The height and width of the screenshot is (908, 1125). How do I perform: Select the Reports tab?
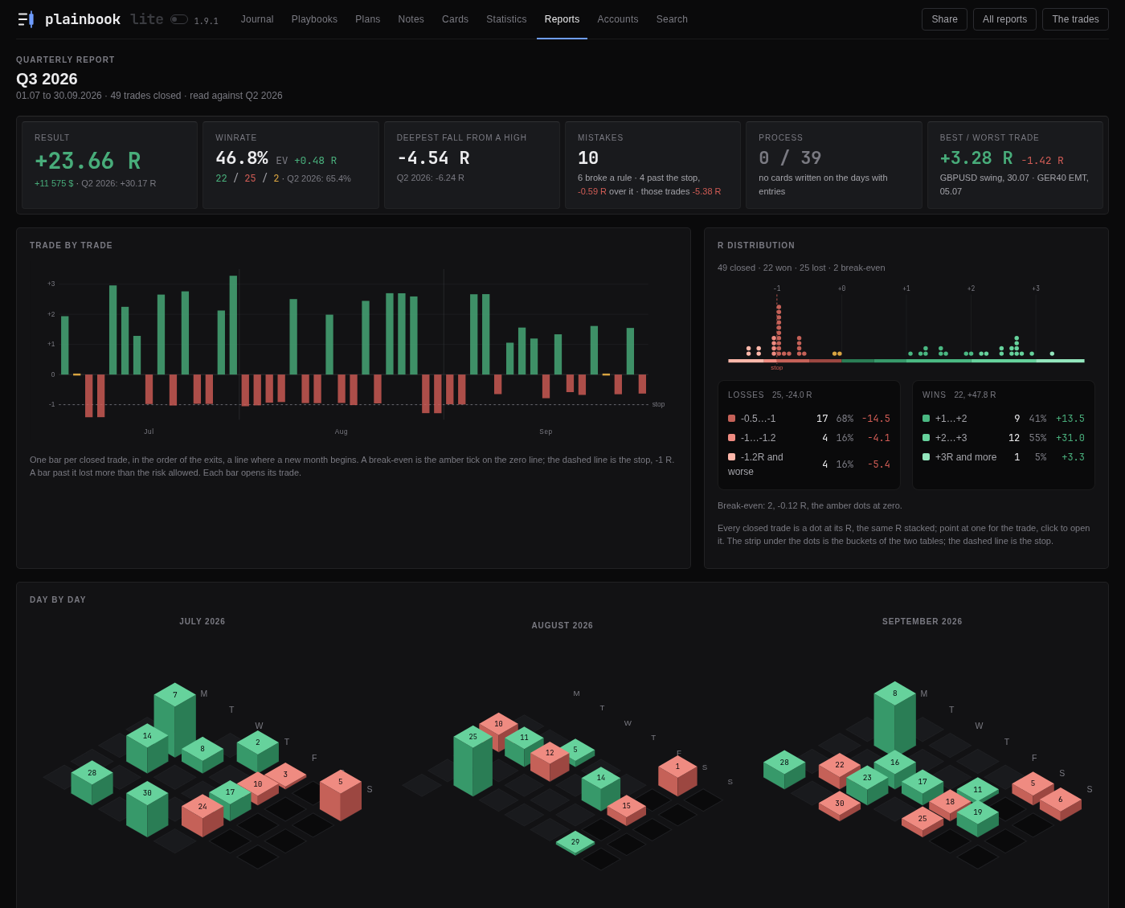click(x=562, y=19)
